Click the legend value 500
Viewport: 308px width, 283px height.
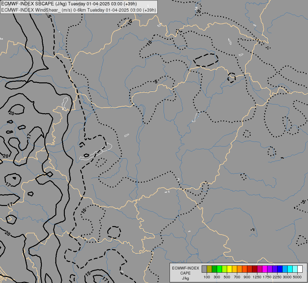click(x=227, y=277)
